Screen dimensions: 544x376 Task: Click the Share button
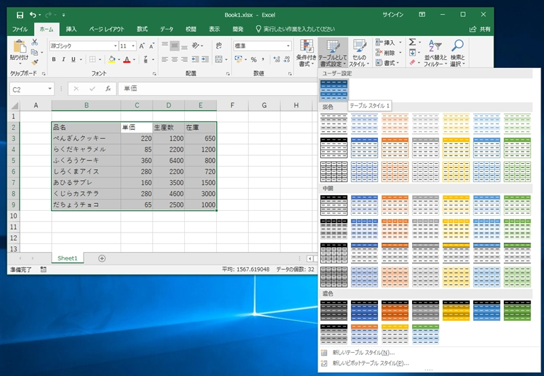click(480, 29)
